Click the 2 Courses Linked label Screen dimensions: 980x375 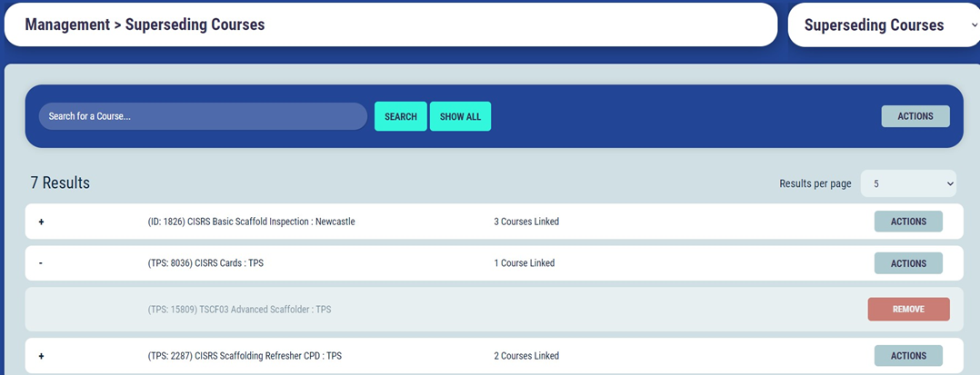click(x=526, y=356)
